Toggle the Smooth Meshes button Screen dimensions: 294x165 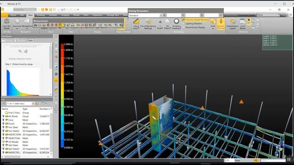click(221, 24)
